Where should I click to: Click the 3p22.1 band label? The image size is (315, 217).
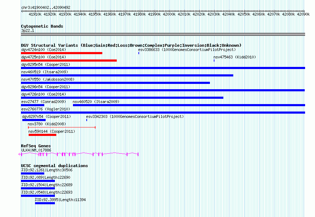point(28,30)
